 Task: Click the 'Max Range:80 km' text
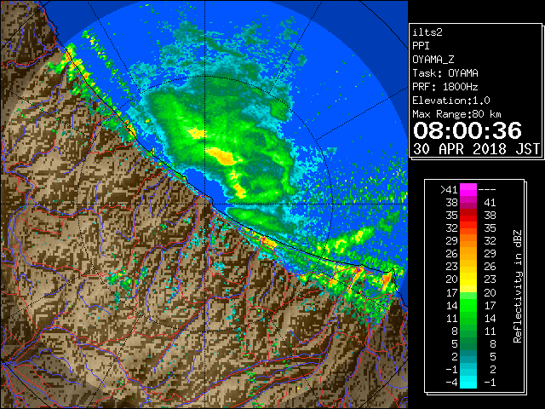tap(456, 114)
